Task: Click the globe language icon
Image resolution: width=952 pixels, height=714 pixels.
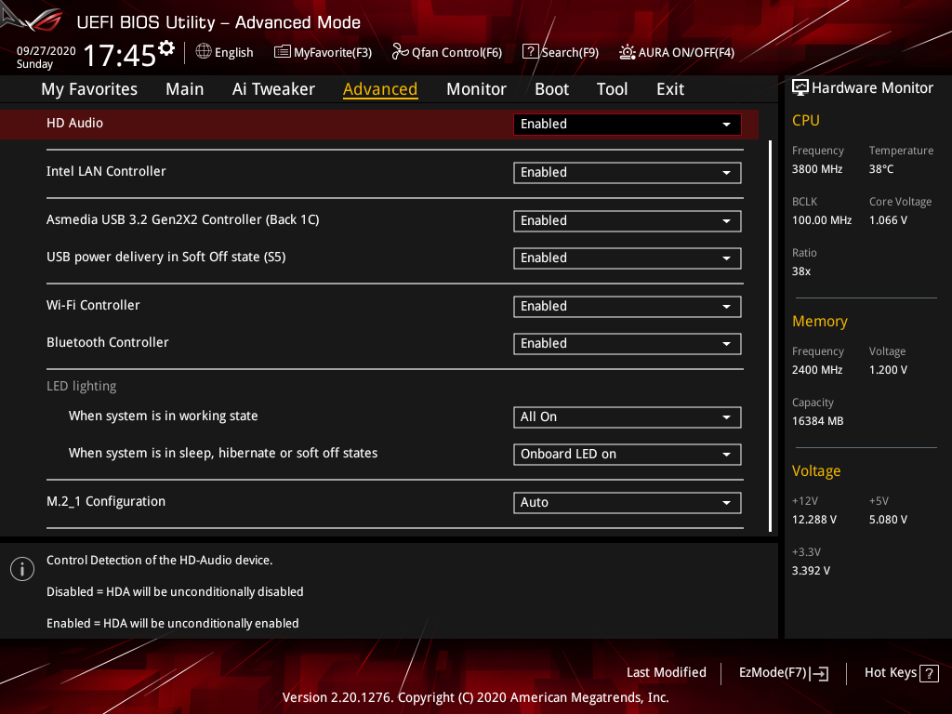Action: click(x=204, y=52)
